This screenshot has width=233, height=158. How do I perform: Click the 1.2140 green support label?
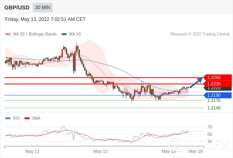pyautogui.click(x=214, y=108)
